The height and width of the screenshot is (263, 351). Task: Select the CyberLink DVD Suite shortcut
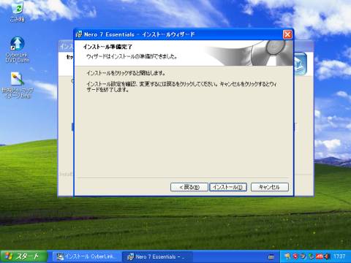tap(18, 50)
